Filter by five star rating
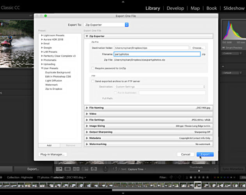Image resolution: width=246 pixels, height=195 pixels. click(x=207, y=177)
